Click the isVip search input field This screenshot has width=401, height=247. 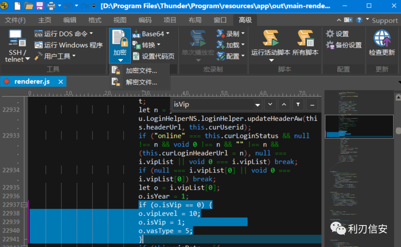pyautogui.click(x=213, y=105)
